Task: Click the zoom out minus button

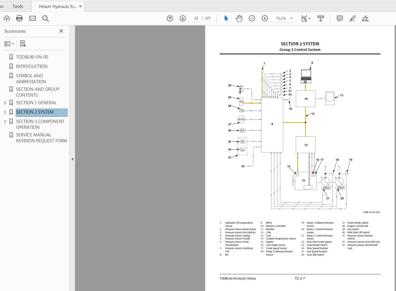Action: tap(252, 18)
